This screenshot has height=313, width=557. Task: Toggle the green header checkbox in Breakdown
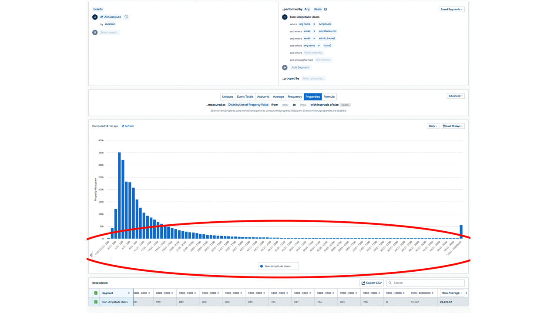pos(96,293)
